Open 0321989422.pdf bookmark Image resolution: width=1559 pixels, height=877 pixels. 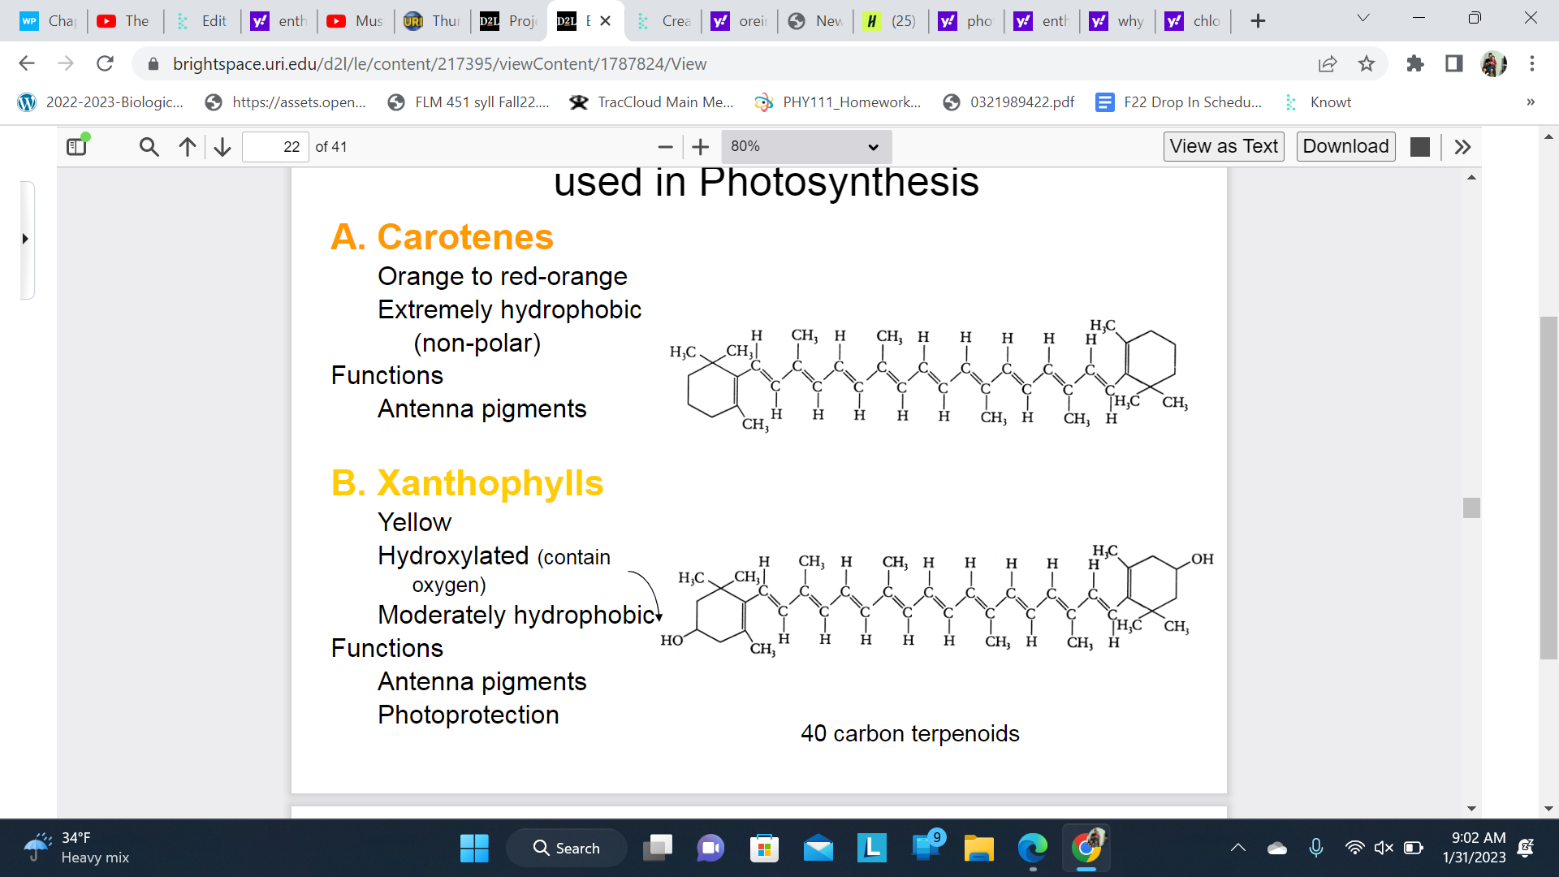(1008, 102)
